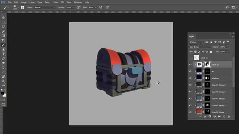Screen dimensions: 239x134
Task: Switch to the Layers tab
Action: (x=192, y=36)
